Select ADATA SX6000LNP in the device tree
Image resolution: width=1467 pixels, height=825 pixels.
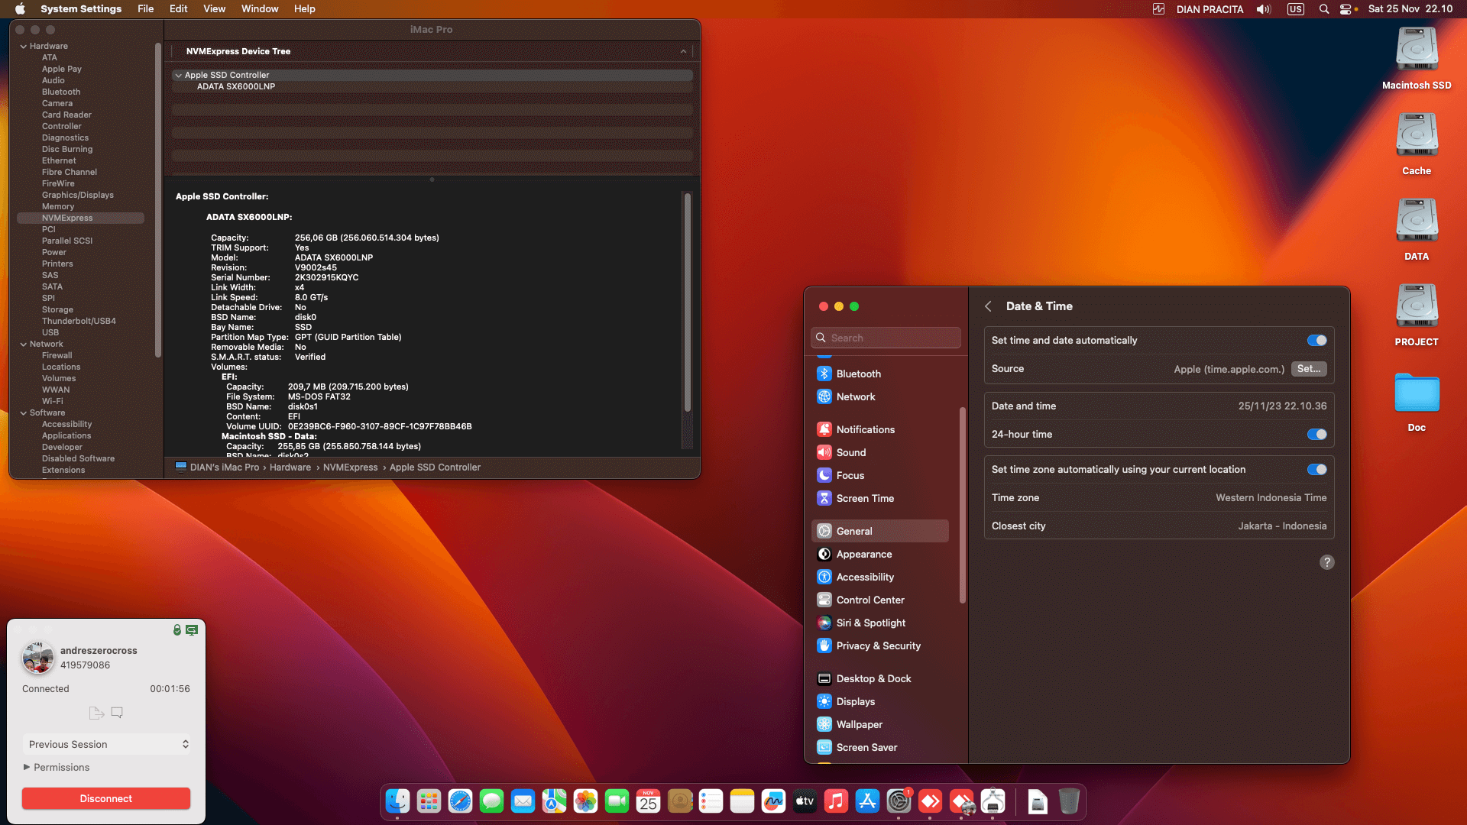(236, 87)
